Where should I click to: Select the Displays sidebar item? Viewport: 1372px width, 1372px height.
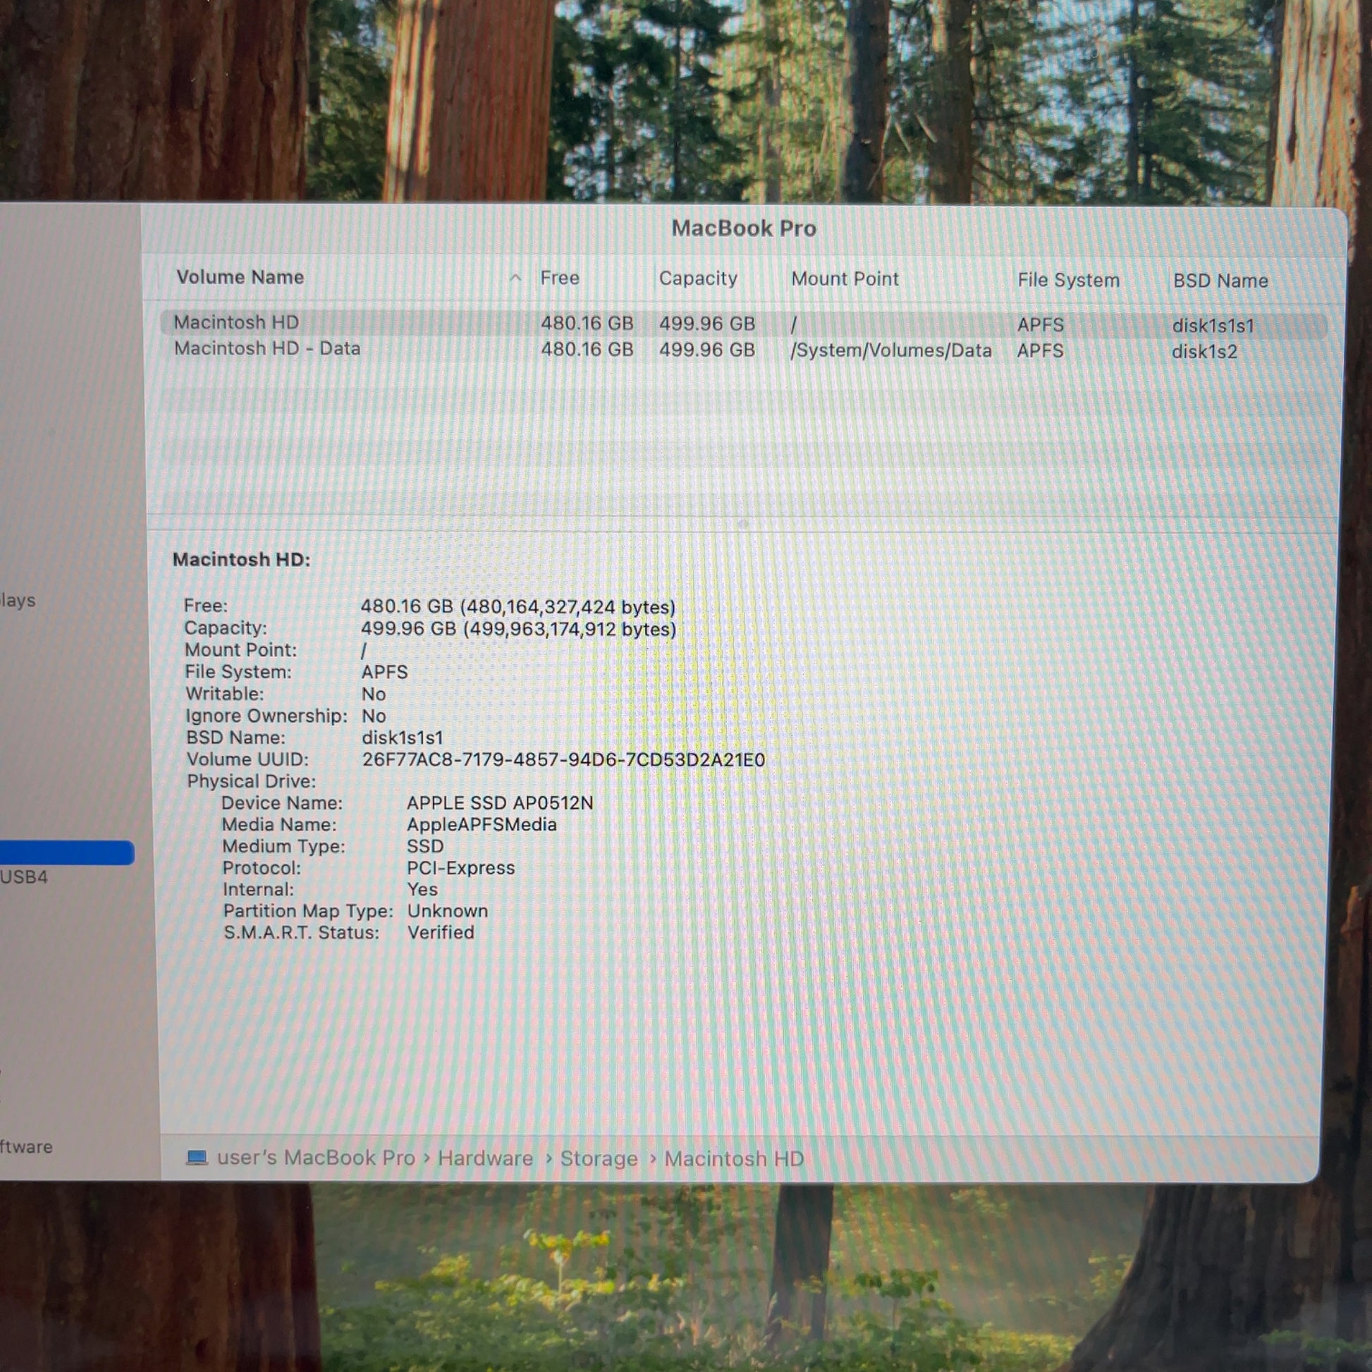coord(18,600)
